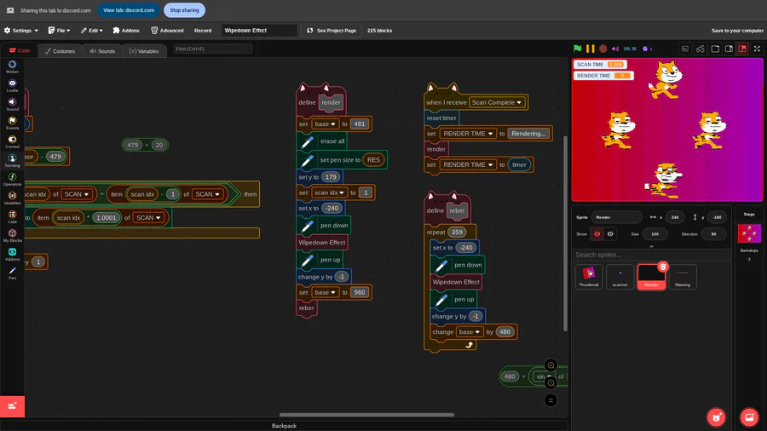Switch to large stage layout icon
Image resolution: width=767 pixels, height=431 pixels.
coord(729,49)
